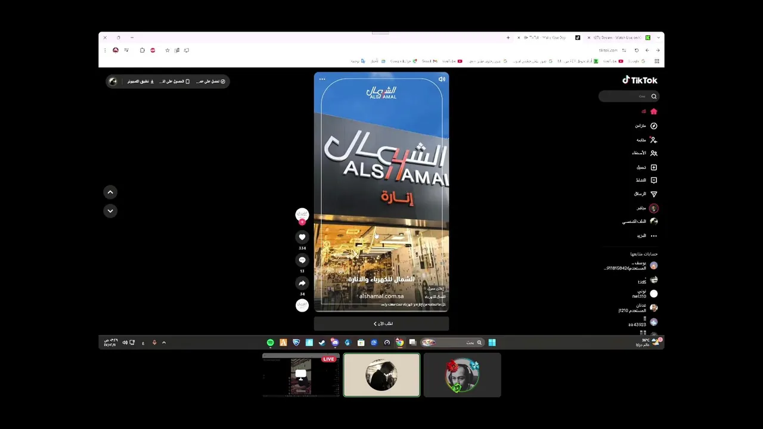The width and height of the screenshot is (763, 429).
Task: Click the get-app phone icon pill
Action: (x=175, y=81)
